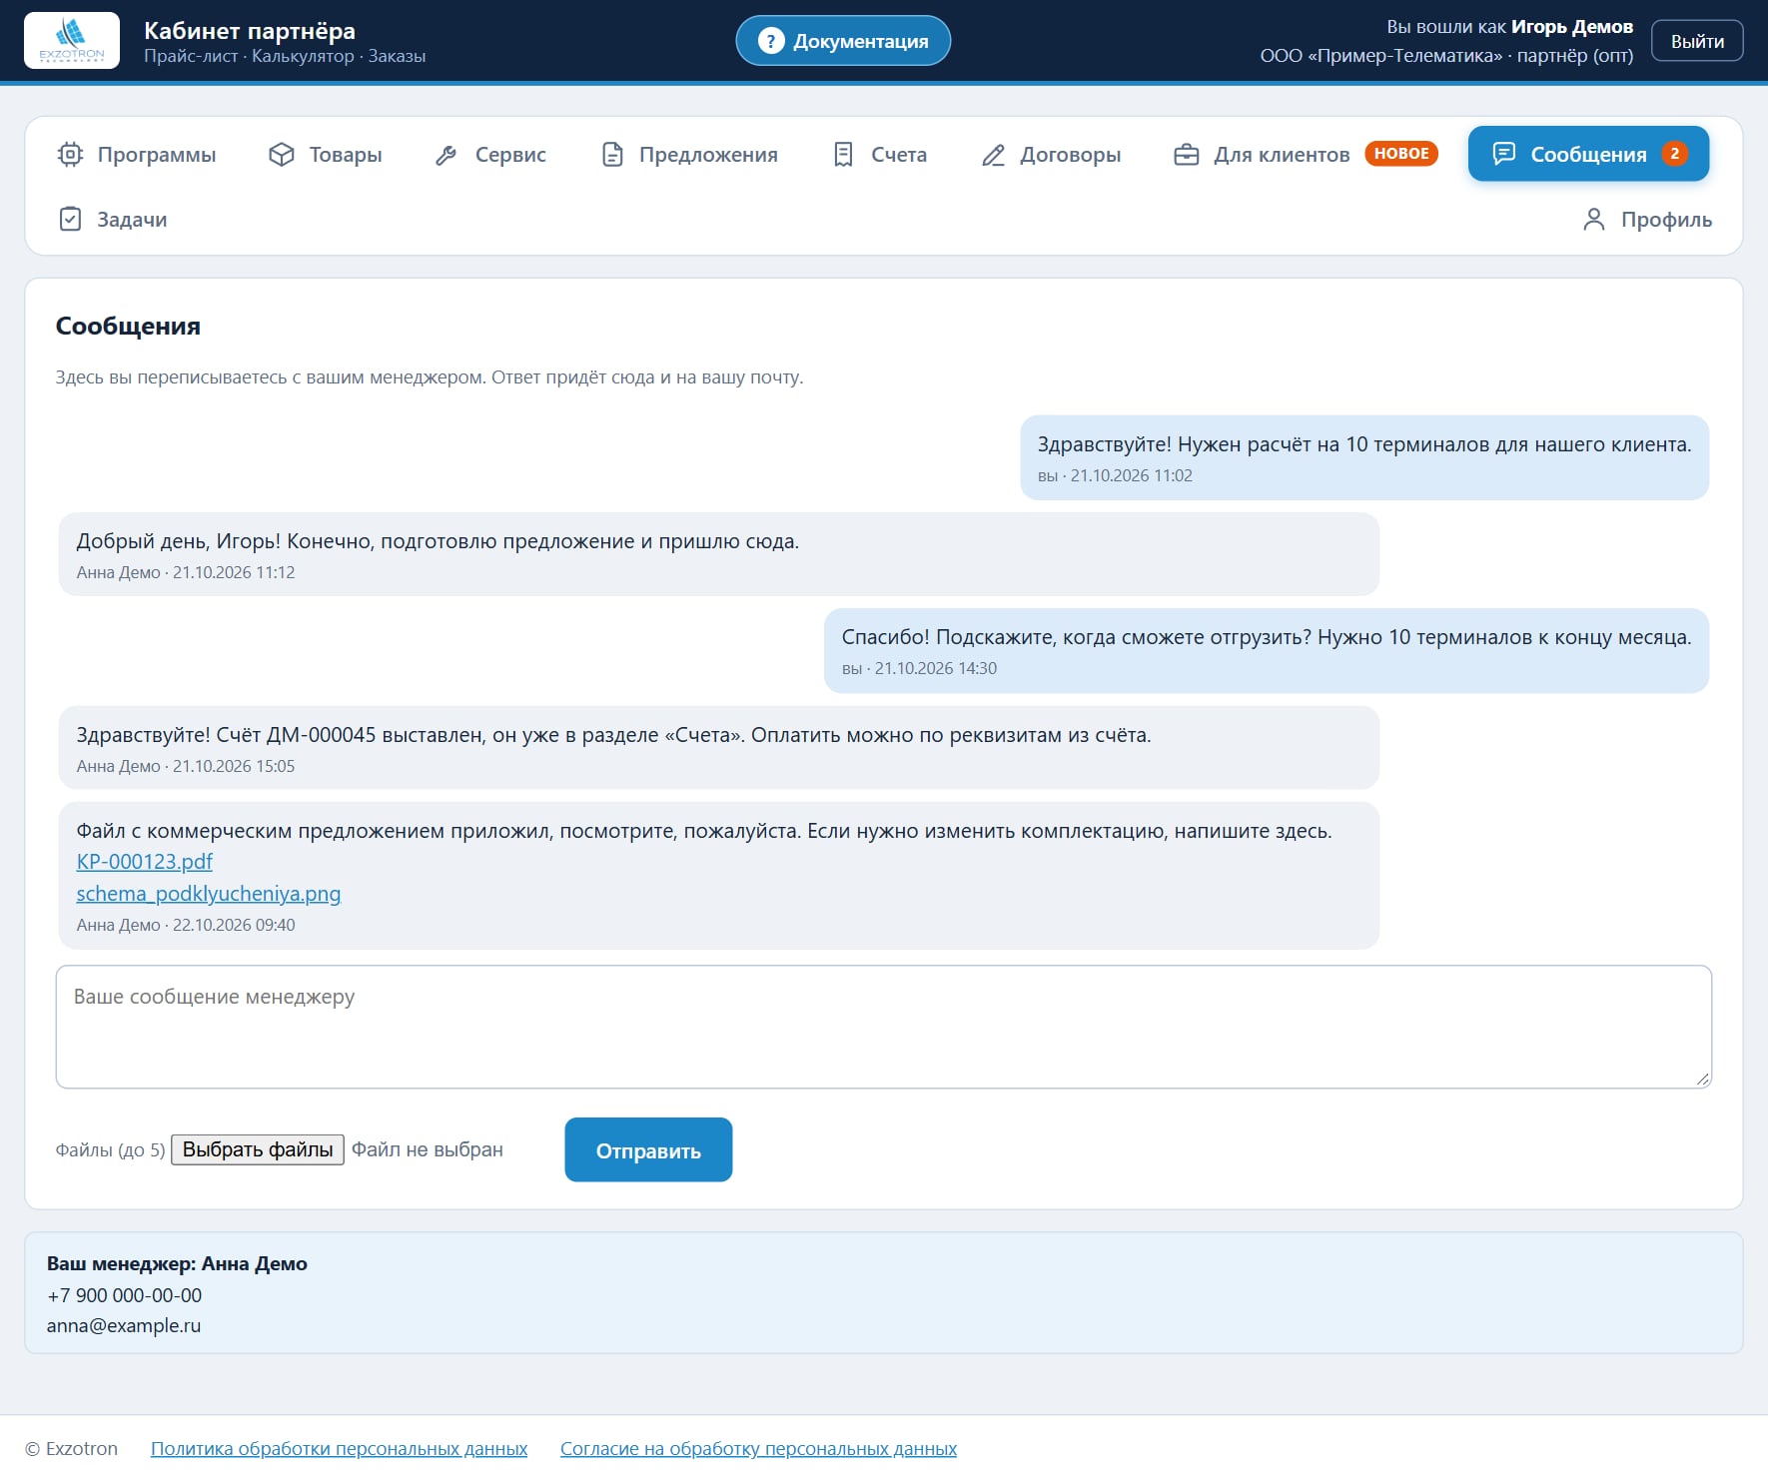Open the schema_podklyucheniya.png attachment
Viewport: 1768px width, 1480px height.
coord(209,894)
